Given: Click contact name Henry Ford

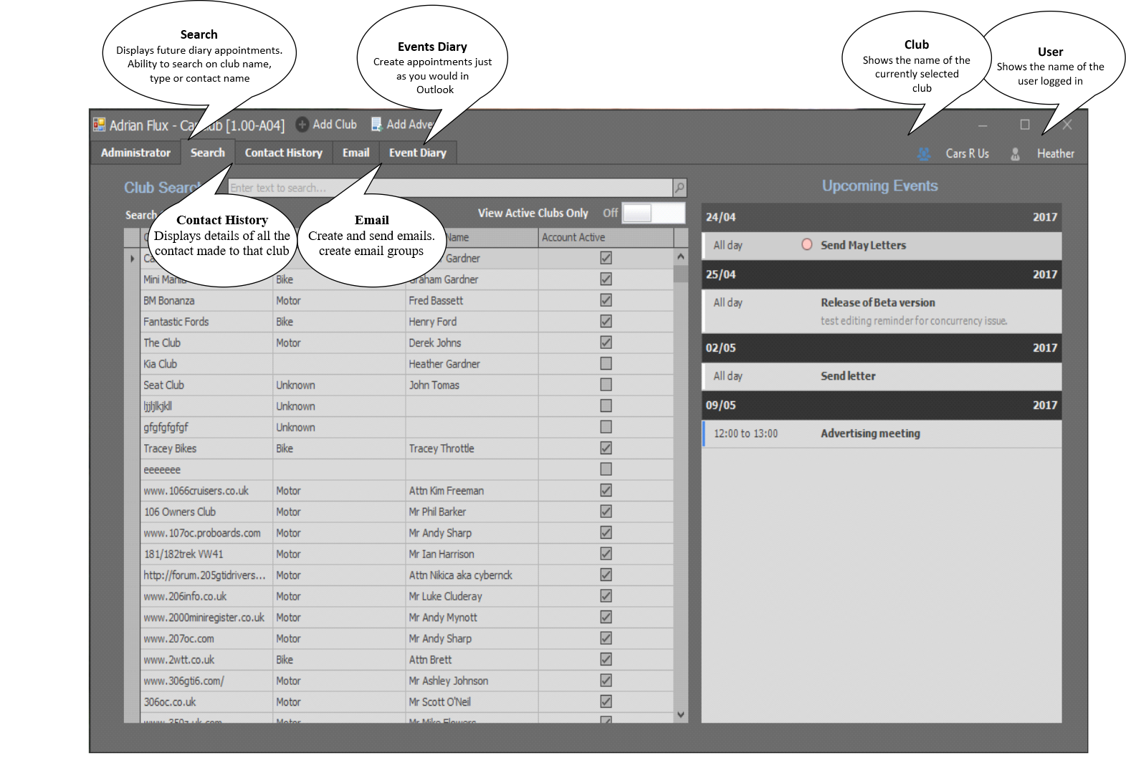Looking at the screenshot, I should coord(433,322).
